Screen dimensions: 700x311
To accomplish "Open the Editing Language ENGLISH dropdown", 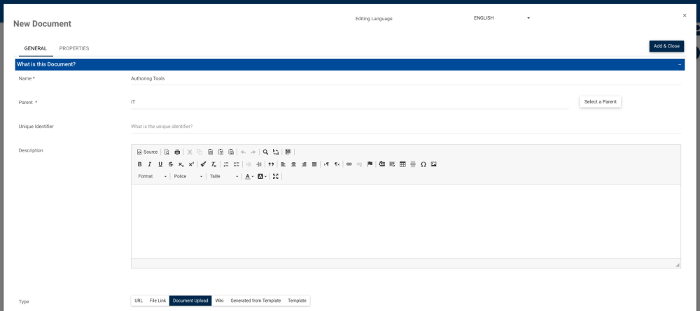I will 502,18.
